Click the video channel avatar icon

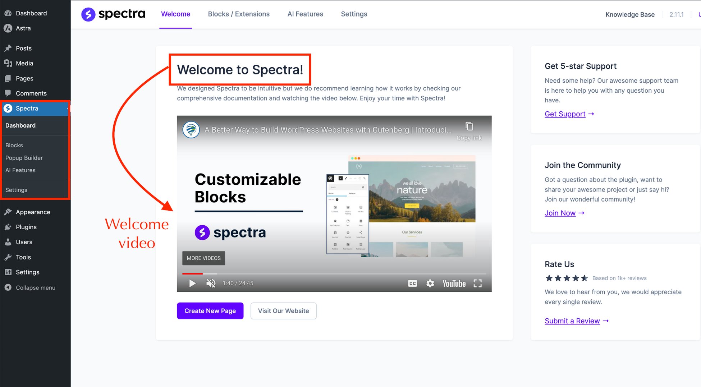191,130
